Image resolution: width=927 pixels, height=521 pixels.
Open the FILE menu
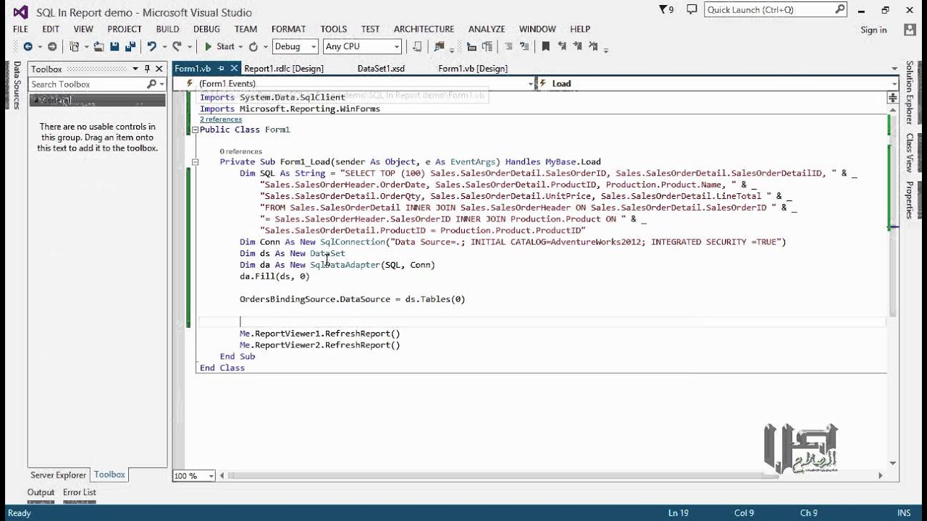click(x=20, y=29)
